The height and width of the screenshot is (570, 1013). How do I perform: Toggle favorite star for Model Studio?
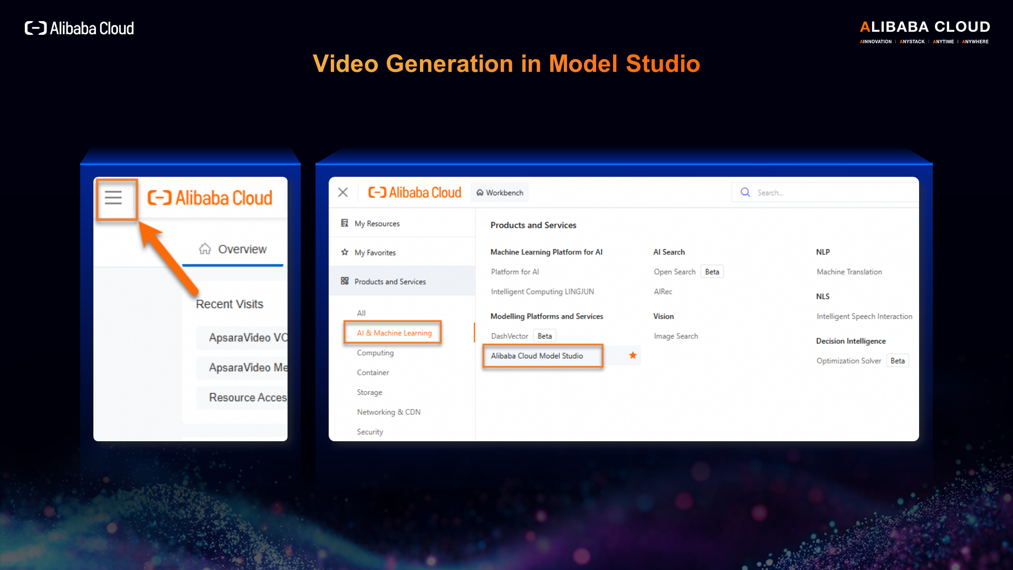633,356
